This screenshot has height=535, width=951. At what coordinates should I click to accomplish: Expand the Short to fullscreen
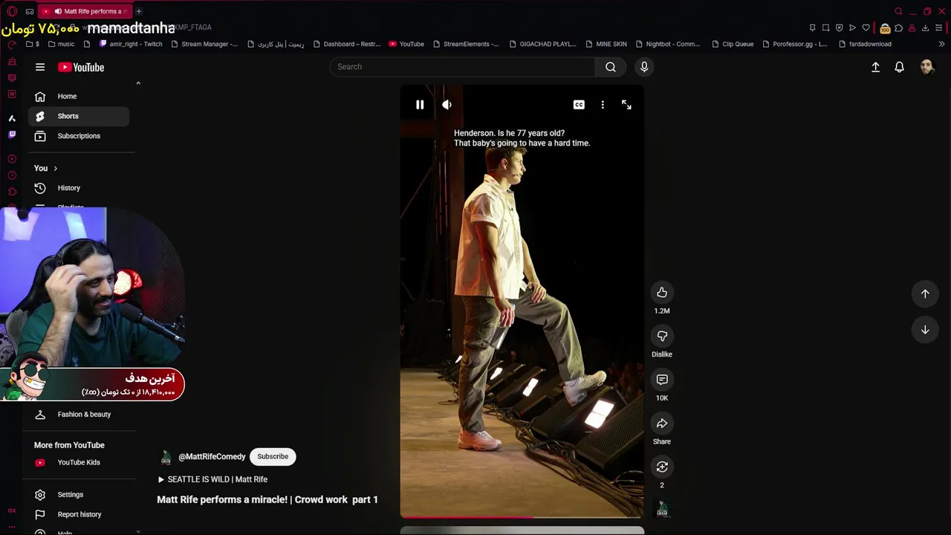626,105
